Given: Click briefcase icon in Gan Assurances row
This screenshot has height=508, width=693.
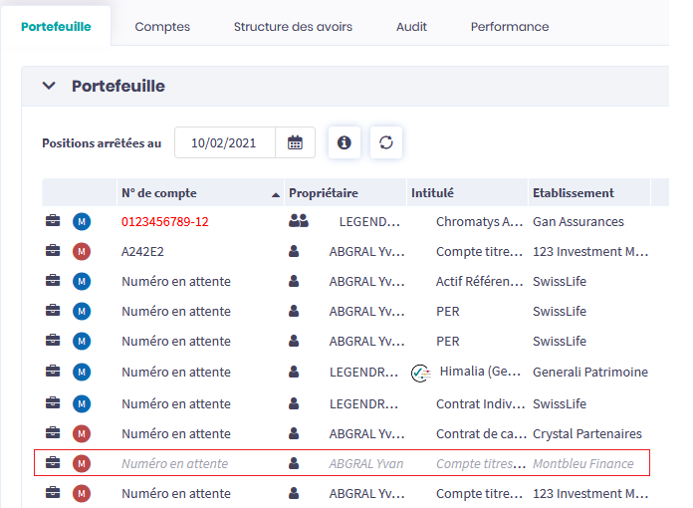Looking at the screenshot, I should [x=53, y=221].
